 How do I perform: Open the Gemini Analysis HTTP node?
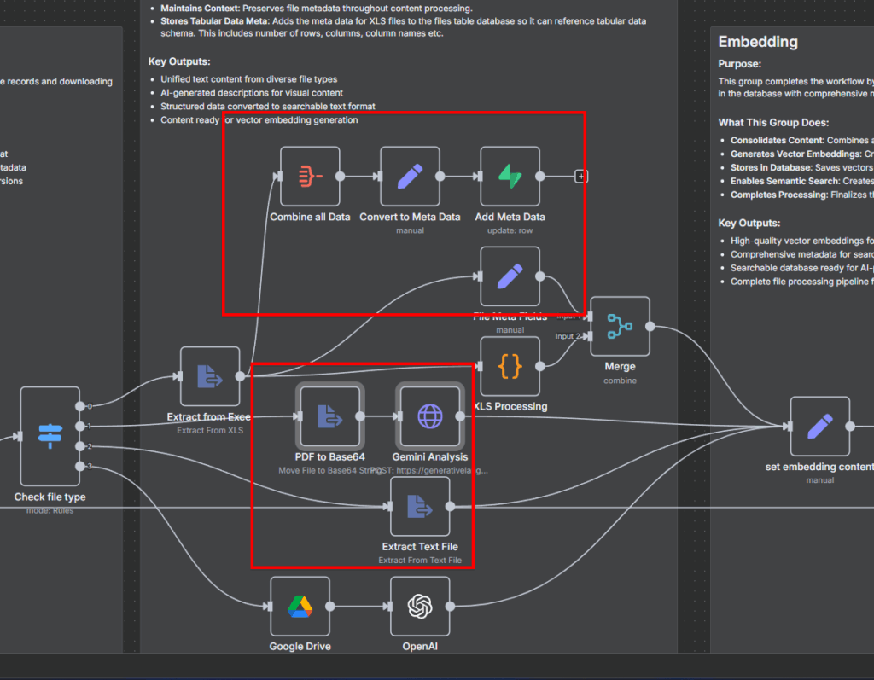tap(429, 416)
